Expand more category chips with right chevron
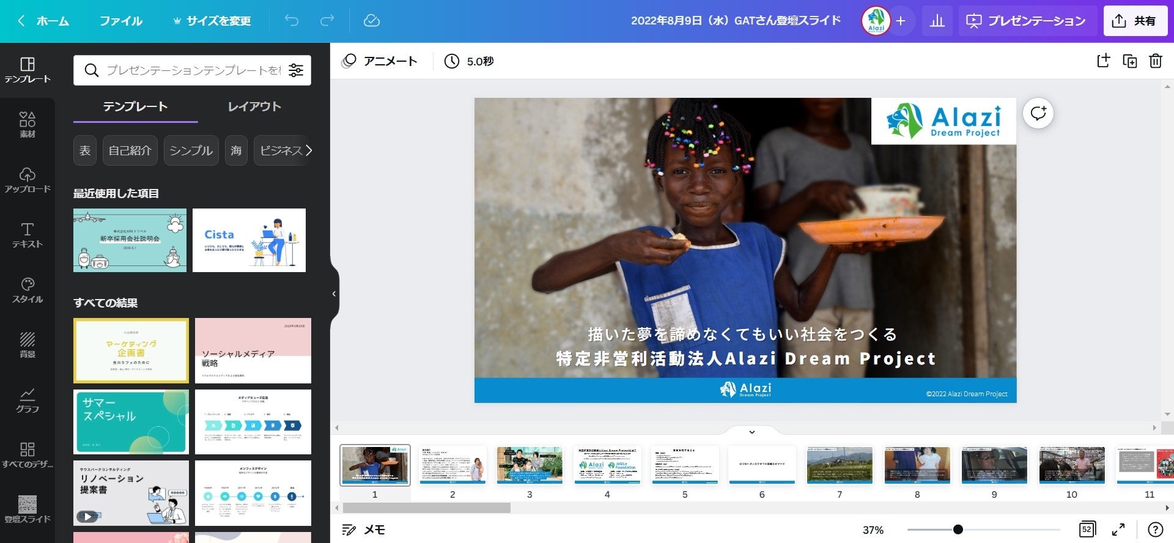Screen dimensions: 1174x543 click(309, 150)
